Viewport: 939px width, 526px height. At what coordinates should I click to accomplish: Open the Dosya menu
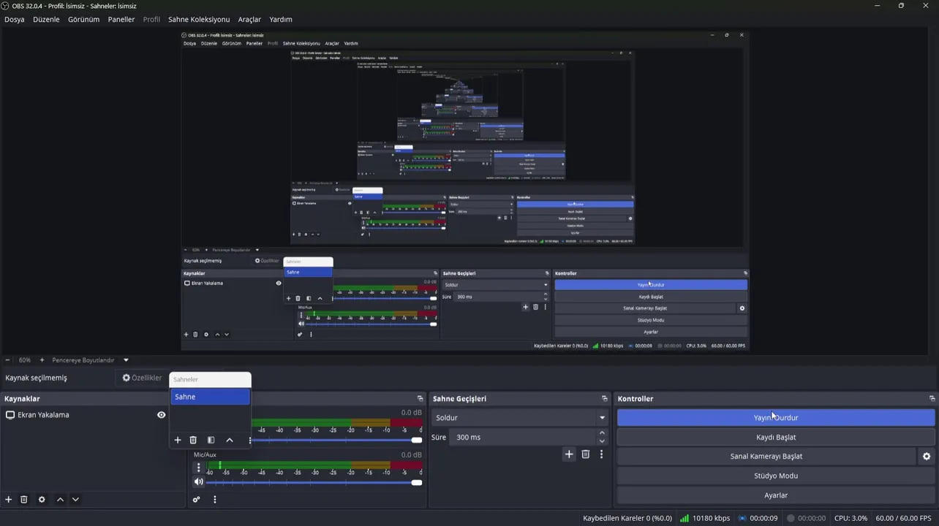coord(15,20)
